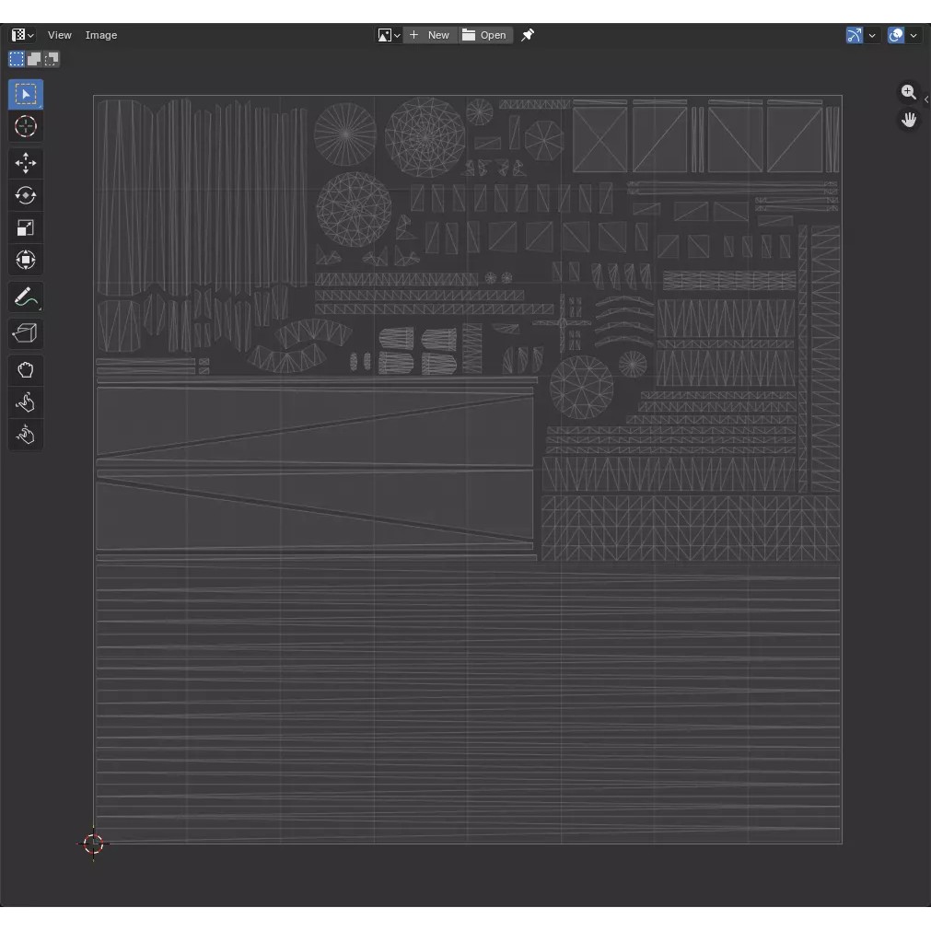The width and height of the screenshot is (931, 931).
Task: Activate the Grab sculpt tool
Action: click(x=26, y=370)
